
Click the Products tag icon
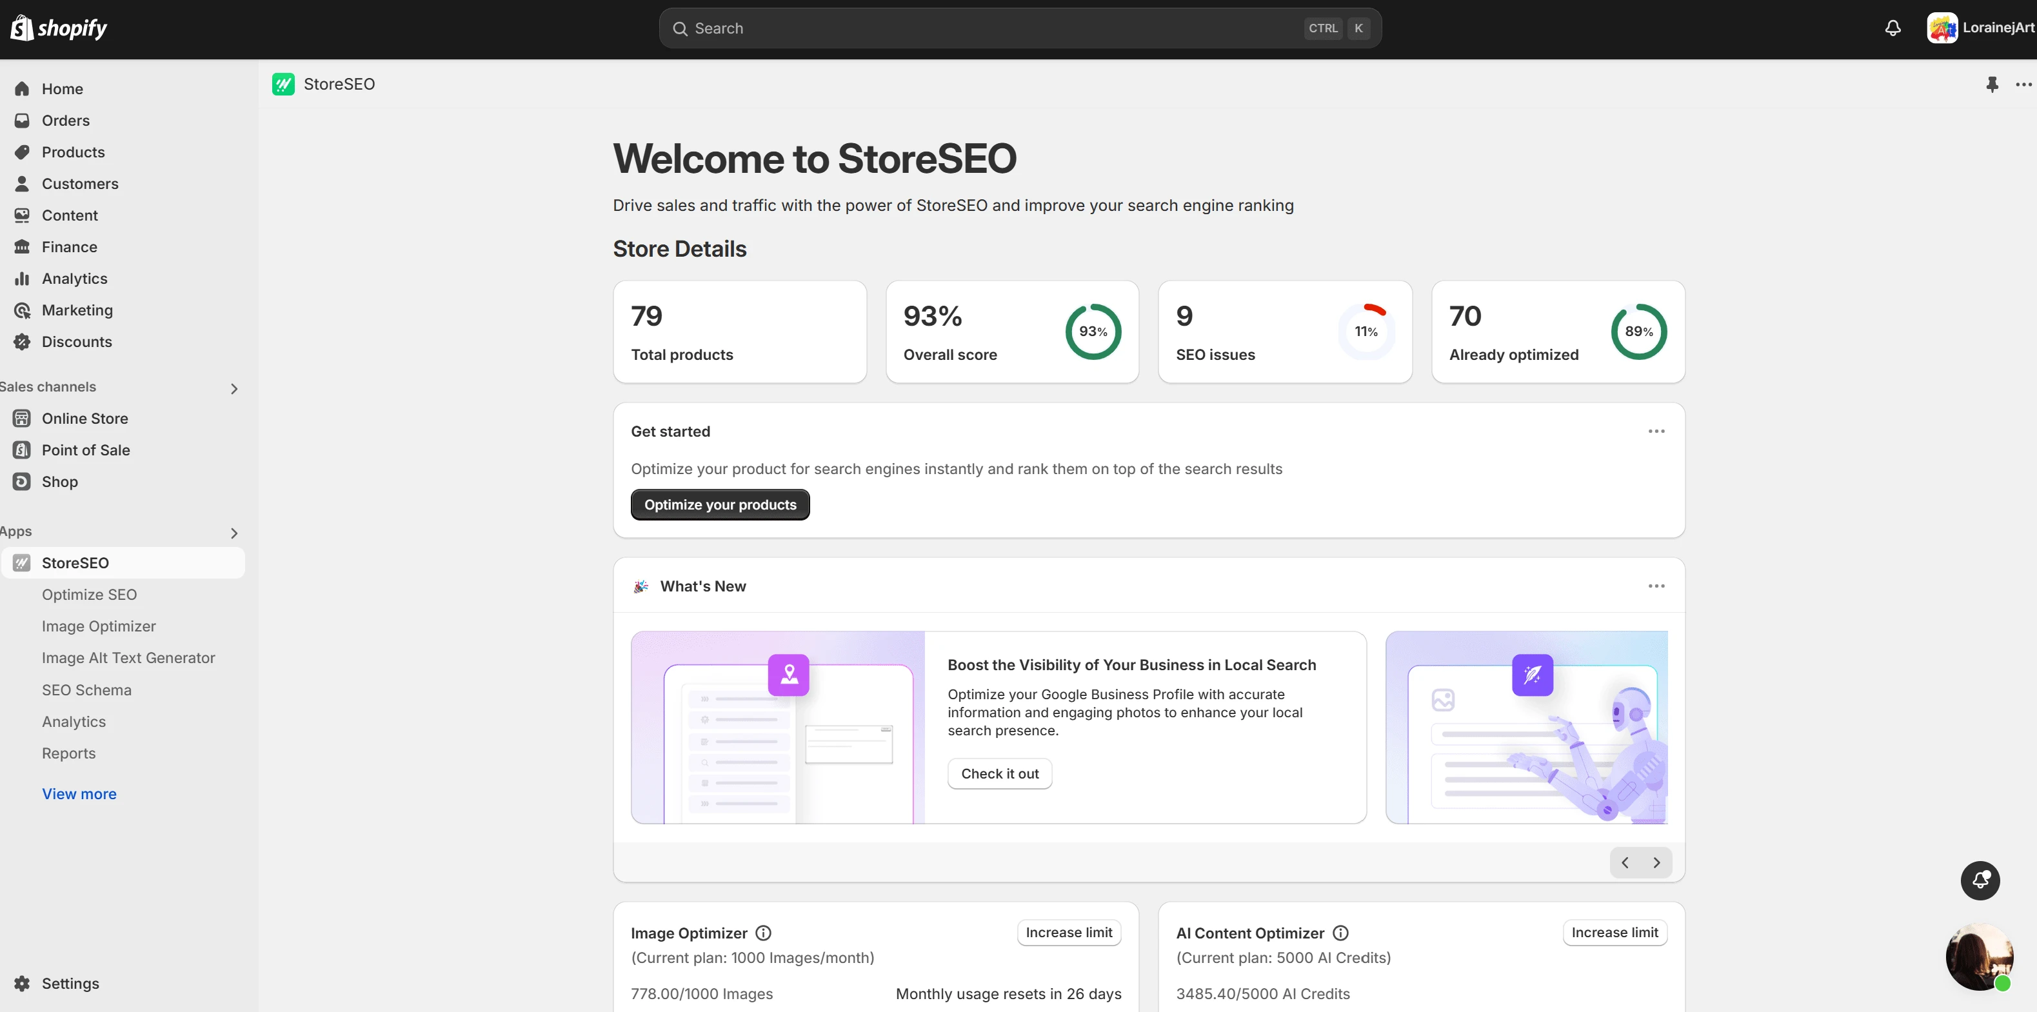click(22, 152)
